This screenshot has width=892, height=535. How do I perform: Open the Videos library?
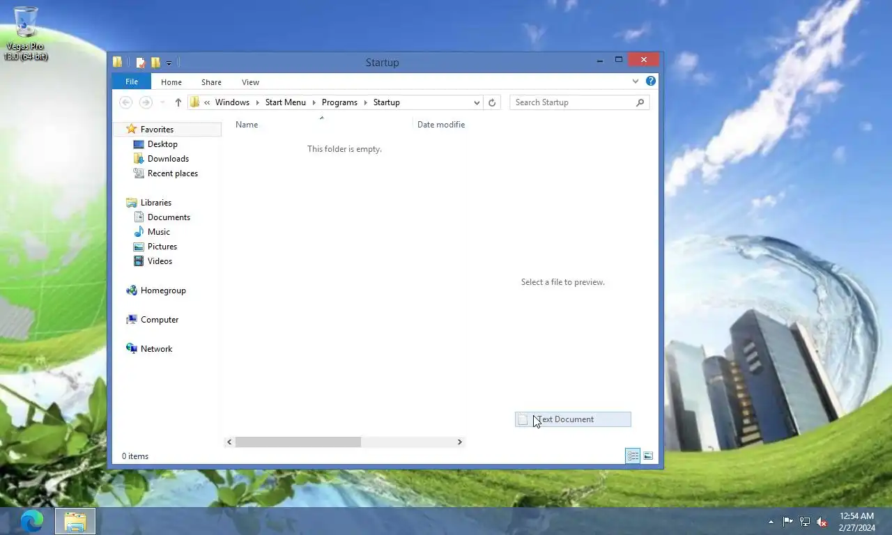(160, 261)
